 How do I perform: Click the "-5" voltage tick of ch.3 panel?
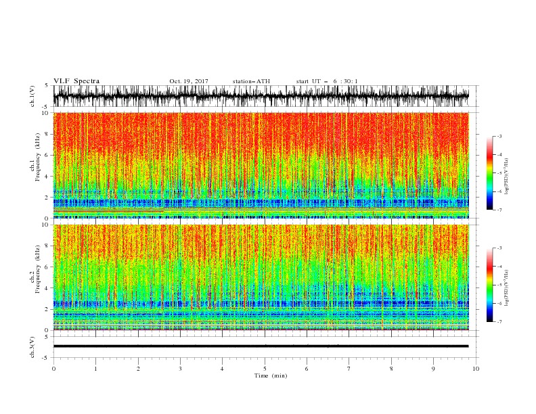pos(45,358)
